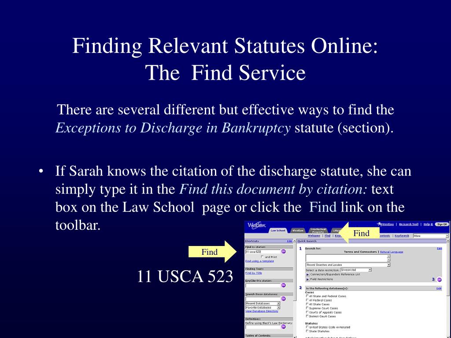451x338 pixels.
Task: Click the Terms and Connectors search textarea
Action: click(348, 258)
